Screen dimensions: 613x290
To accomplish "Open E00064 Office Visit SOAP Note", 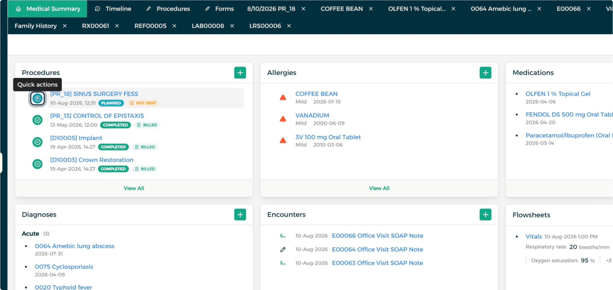I will click(x=378, y=249).
